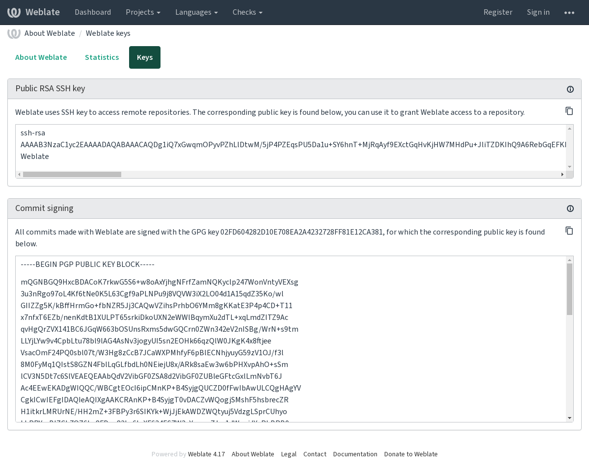
Task: Switch to the Statistics tab
Action: [x=102, y=57]
